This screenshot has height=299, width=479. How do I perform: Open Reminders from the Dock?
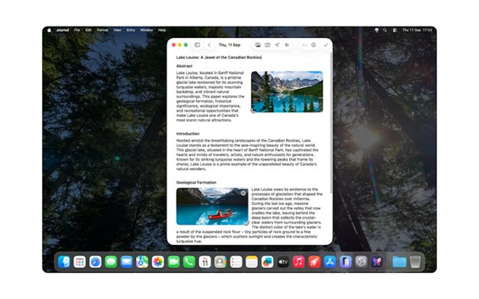coord(236,262)
